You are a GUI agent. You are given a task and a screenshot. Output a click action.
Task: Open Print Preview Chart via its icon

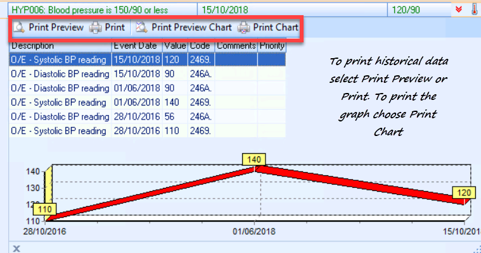click(x=141, y=28)
